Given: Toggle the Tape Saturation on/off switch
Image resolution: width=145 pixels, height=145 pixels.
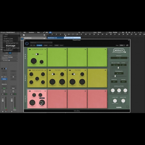Looking at the screenshot, I should coord(30,70).
